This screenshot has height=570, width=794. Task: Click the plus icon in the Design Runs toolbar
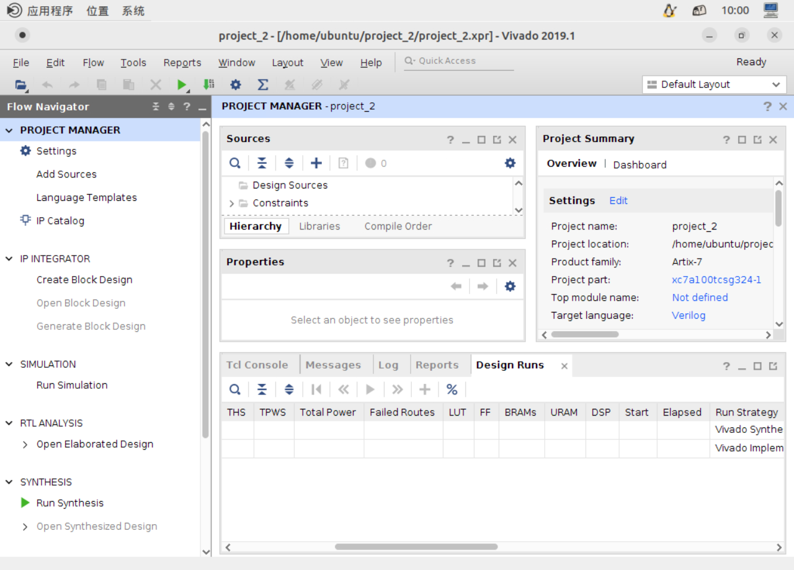coord(425,390)
